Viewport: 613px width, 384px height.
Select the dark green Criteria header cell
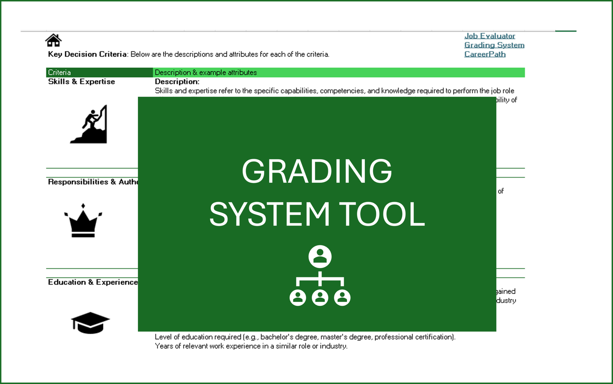click(99, 73)
